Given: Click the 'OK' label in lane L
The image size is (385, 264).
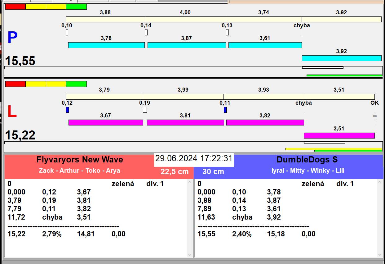Looking at the screenshot, I should click(x=374, y=103).
